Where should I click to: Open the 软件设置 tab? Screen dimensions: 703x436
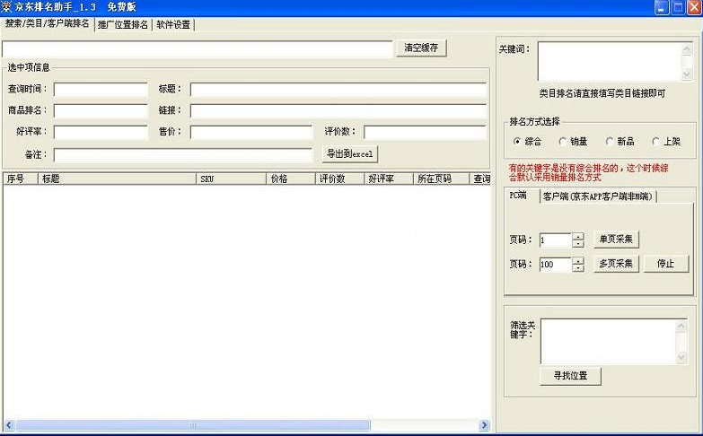click(172, 24)
